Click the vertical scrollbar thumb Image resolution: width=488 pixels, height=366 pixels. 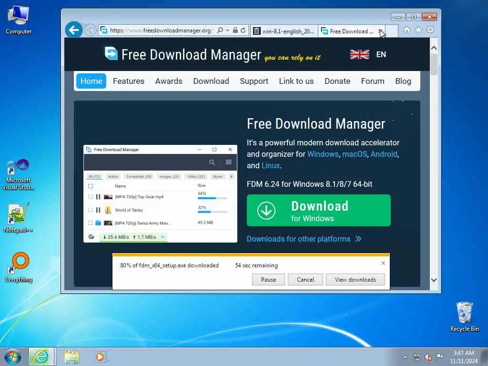tap(434, 64)
